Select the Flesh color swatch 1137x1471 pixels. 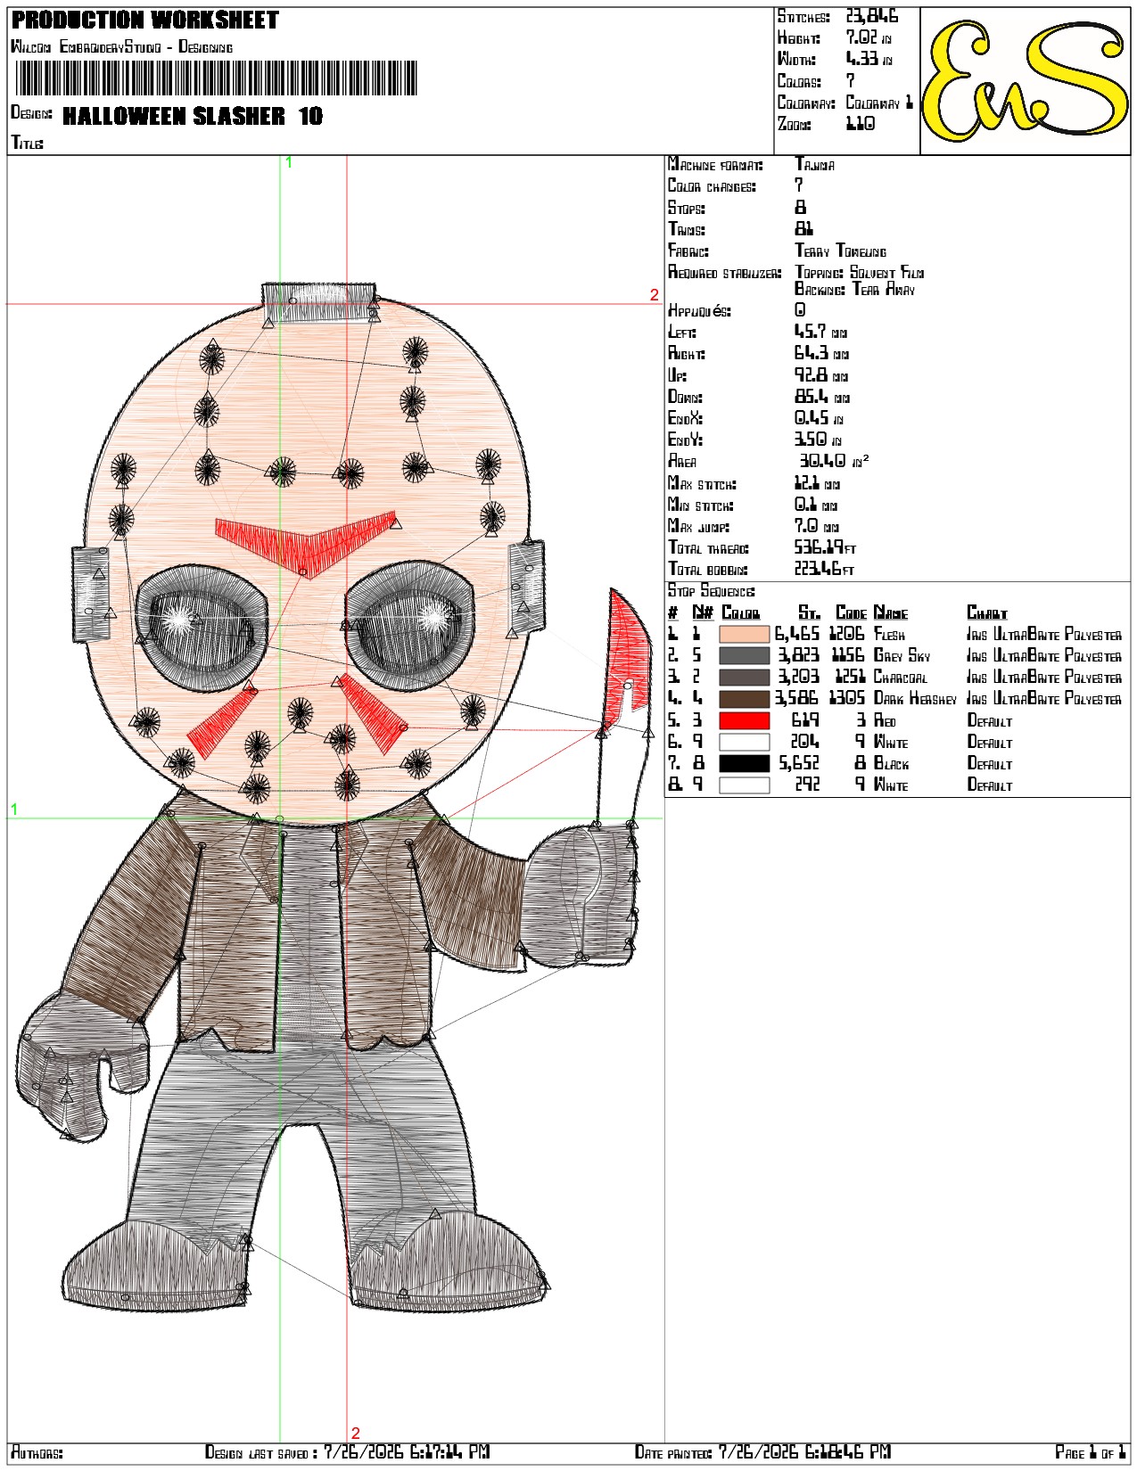(744, 635)
